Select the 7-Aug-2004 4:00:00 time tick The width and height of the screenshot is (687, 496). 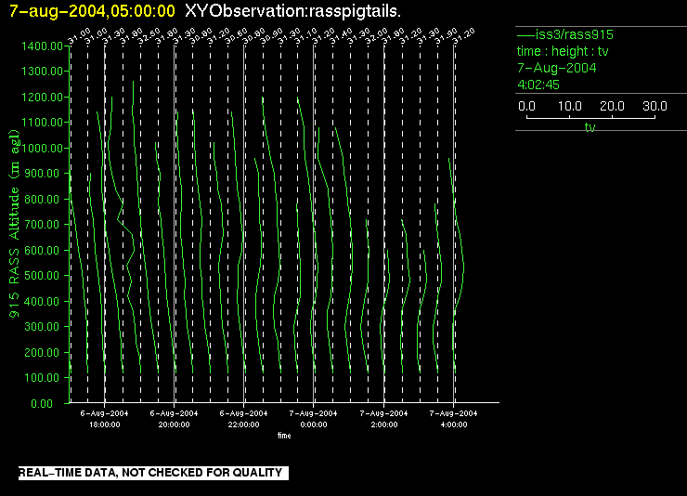[x=454, y=418]
